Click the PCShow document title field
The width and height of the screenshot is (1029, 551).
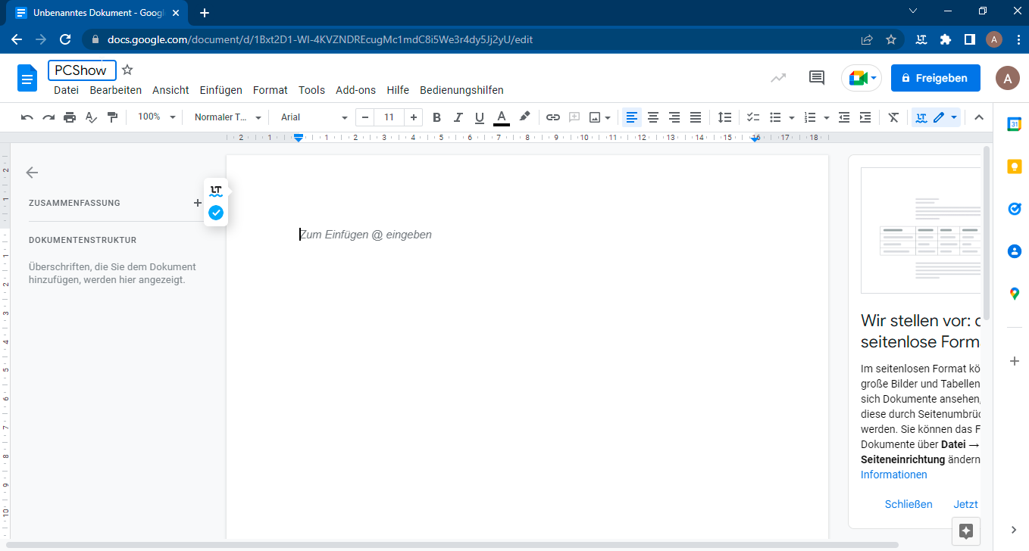pos(82,70)
